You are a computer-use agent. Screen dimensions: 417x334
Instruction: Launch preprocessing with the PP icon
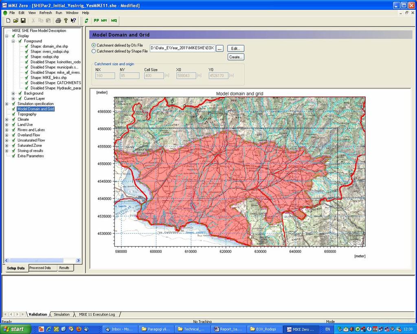coord(96,20)
